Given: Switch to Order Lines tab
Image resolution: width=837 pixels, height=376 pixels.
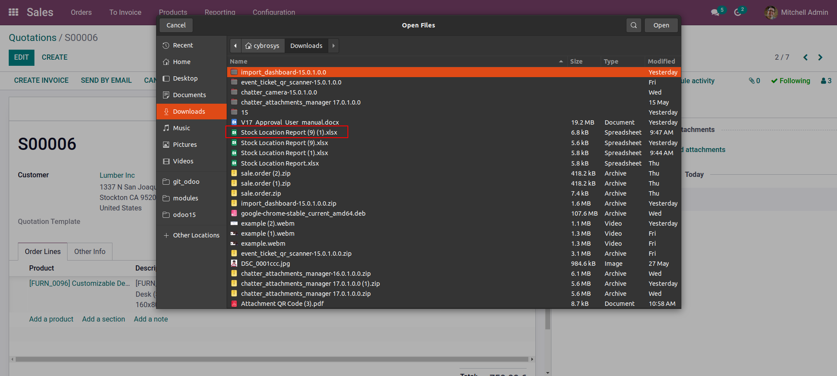Looking at the screenshot, I should pos(43,252).
